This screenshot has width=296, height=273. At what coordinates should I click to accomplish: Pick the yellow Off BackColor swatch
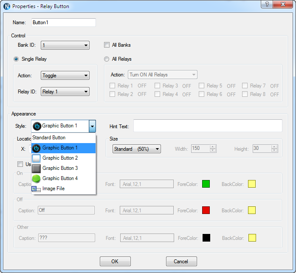pos(252,210)
